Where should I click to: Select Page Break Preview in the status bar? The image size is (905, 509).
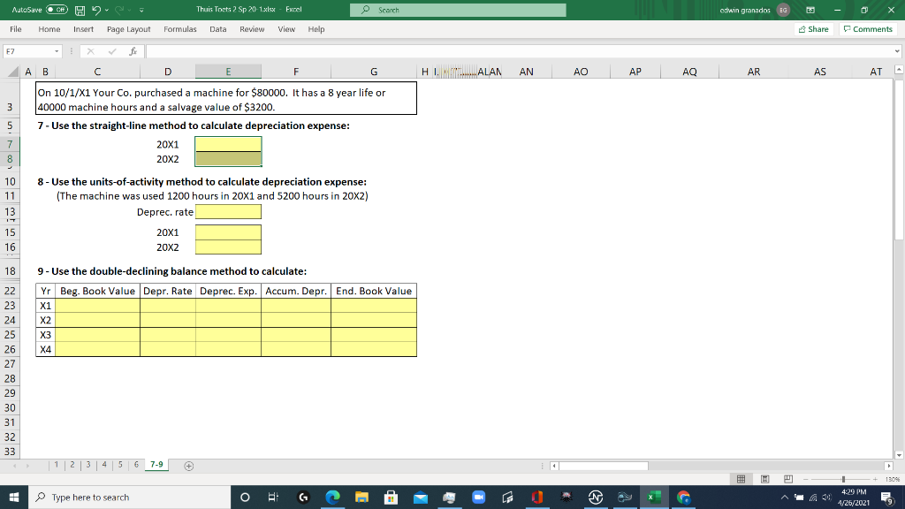788,478
